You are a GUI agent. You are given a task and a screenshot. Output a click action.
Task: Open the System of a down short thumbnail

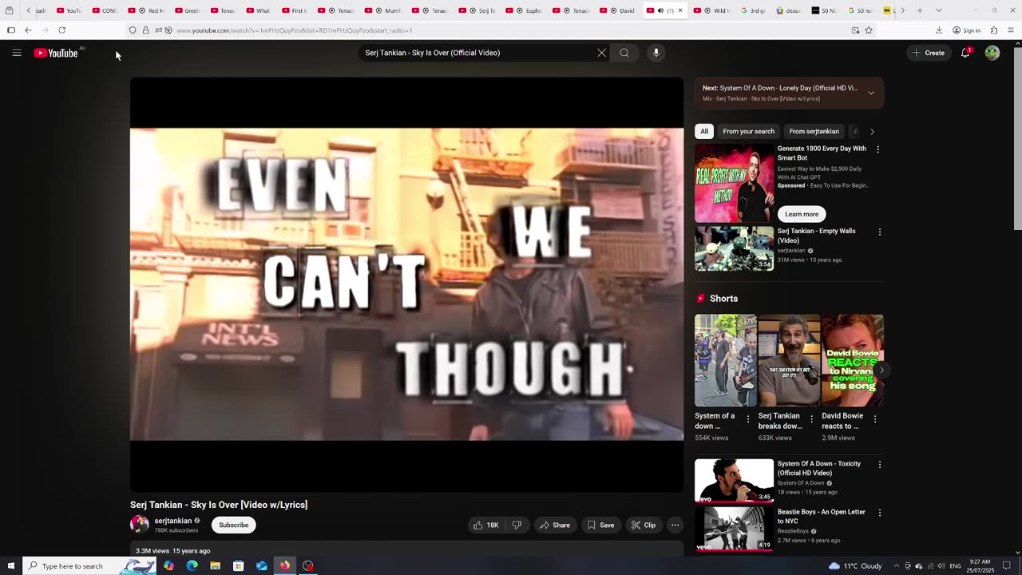pos(725,360)
